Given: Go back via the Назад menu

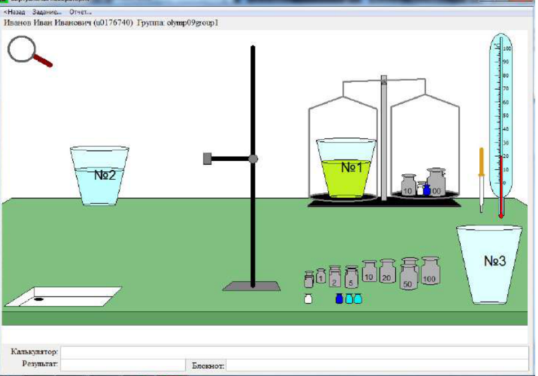Looking at the screenshot, I should [x=15, y=12].
